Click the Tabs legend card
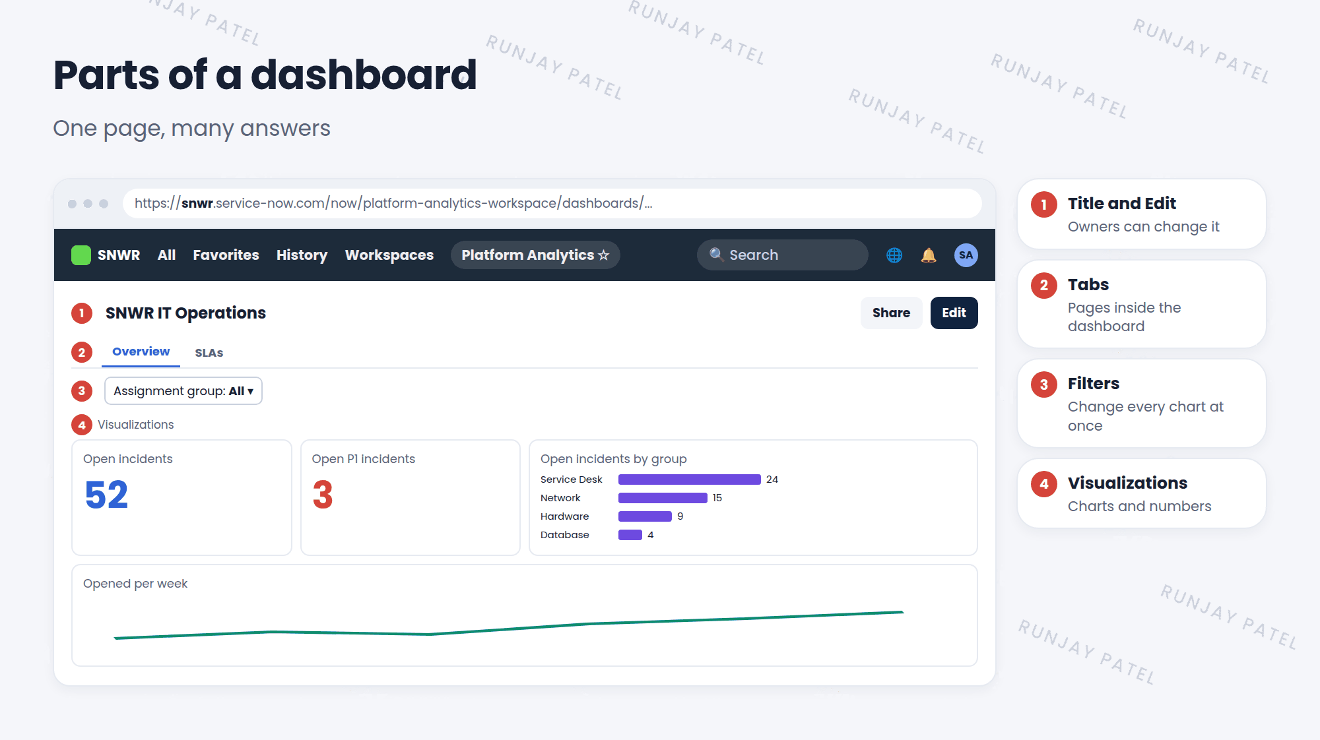The height and width of the screenshot is (740, 1320). pos(1142,304)
